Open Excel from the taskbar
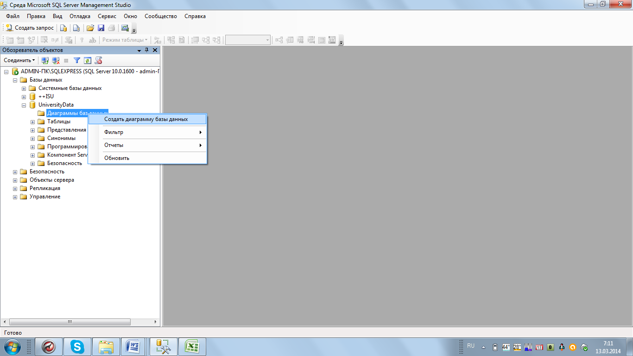This screenshot has width=633, height=356. pos(192,347)
